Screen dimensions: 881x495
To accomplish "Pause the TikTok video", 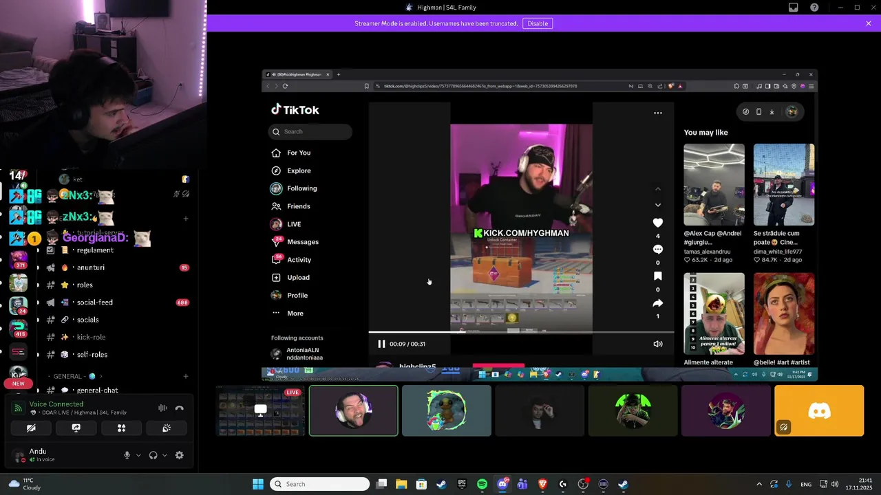I will point(381,344).
